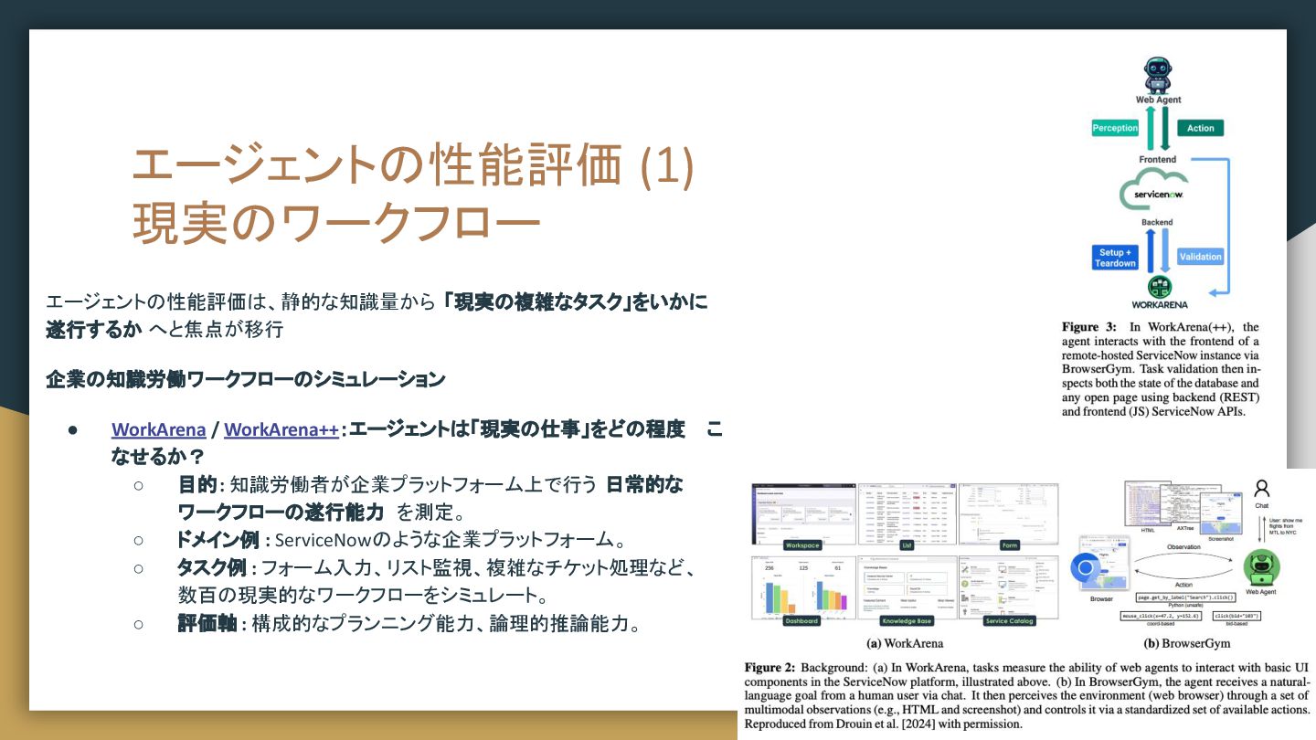Viewport: 1316px width, 740px height.
Task: Click the "Figure 3:" caption label
Action: (1089, 327)
